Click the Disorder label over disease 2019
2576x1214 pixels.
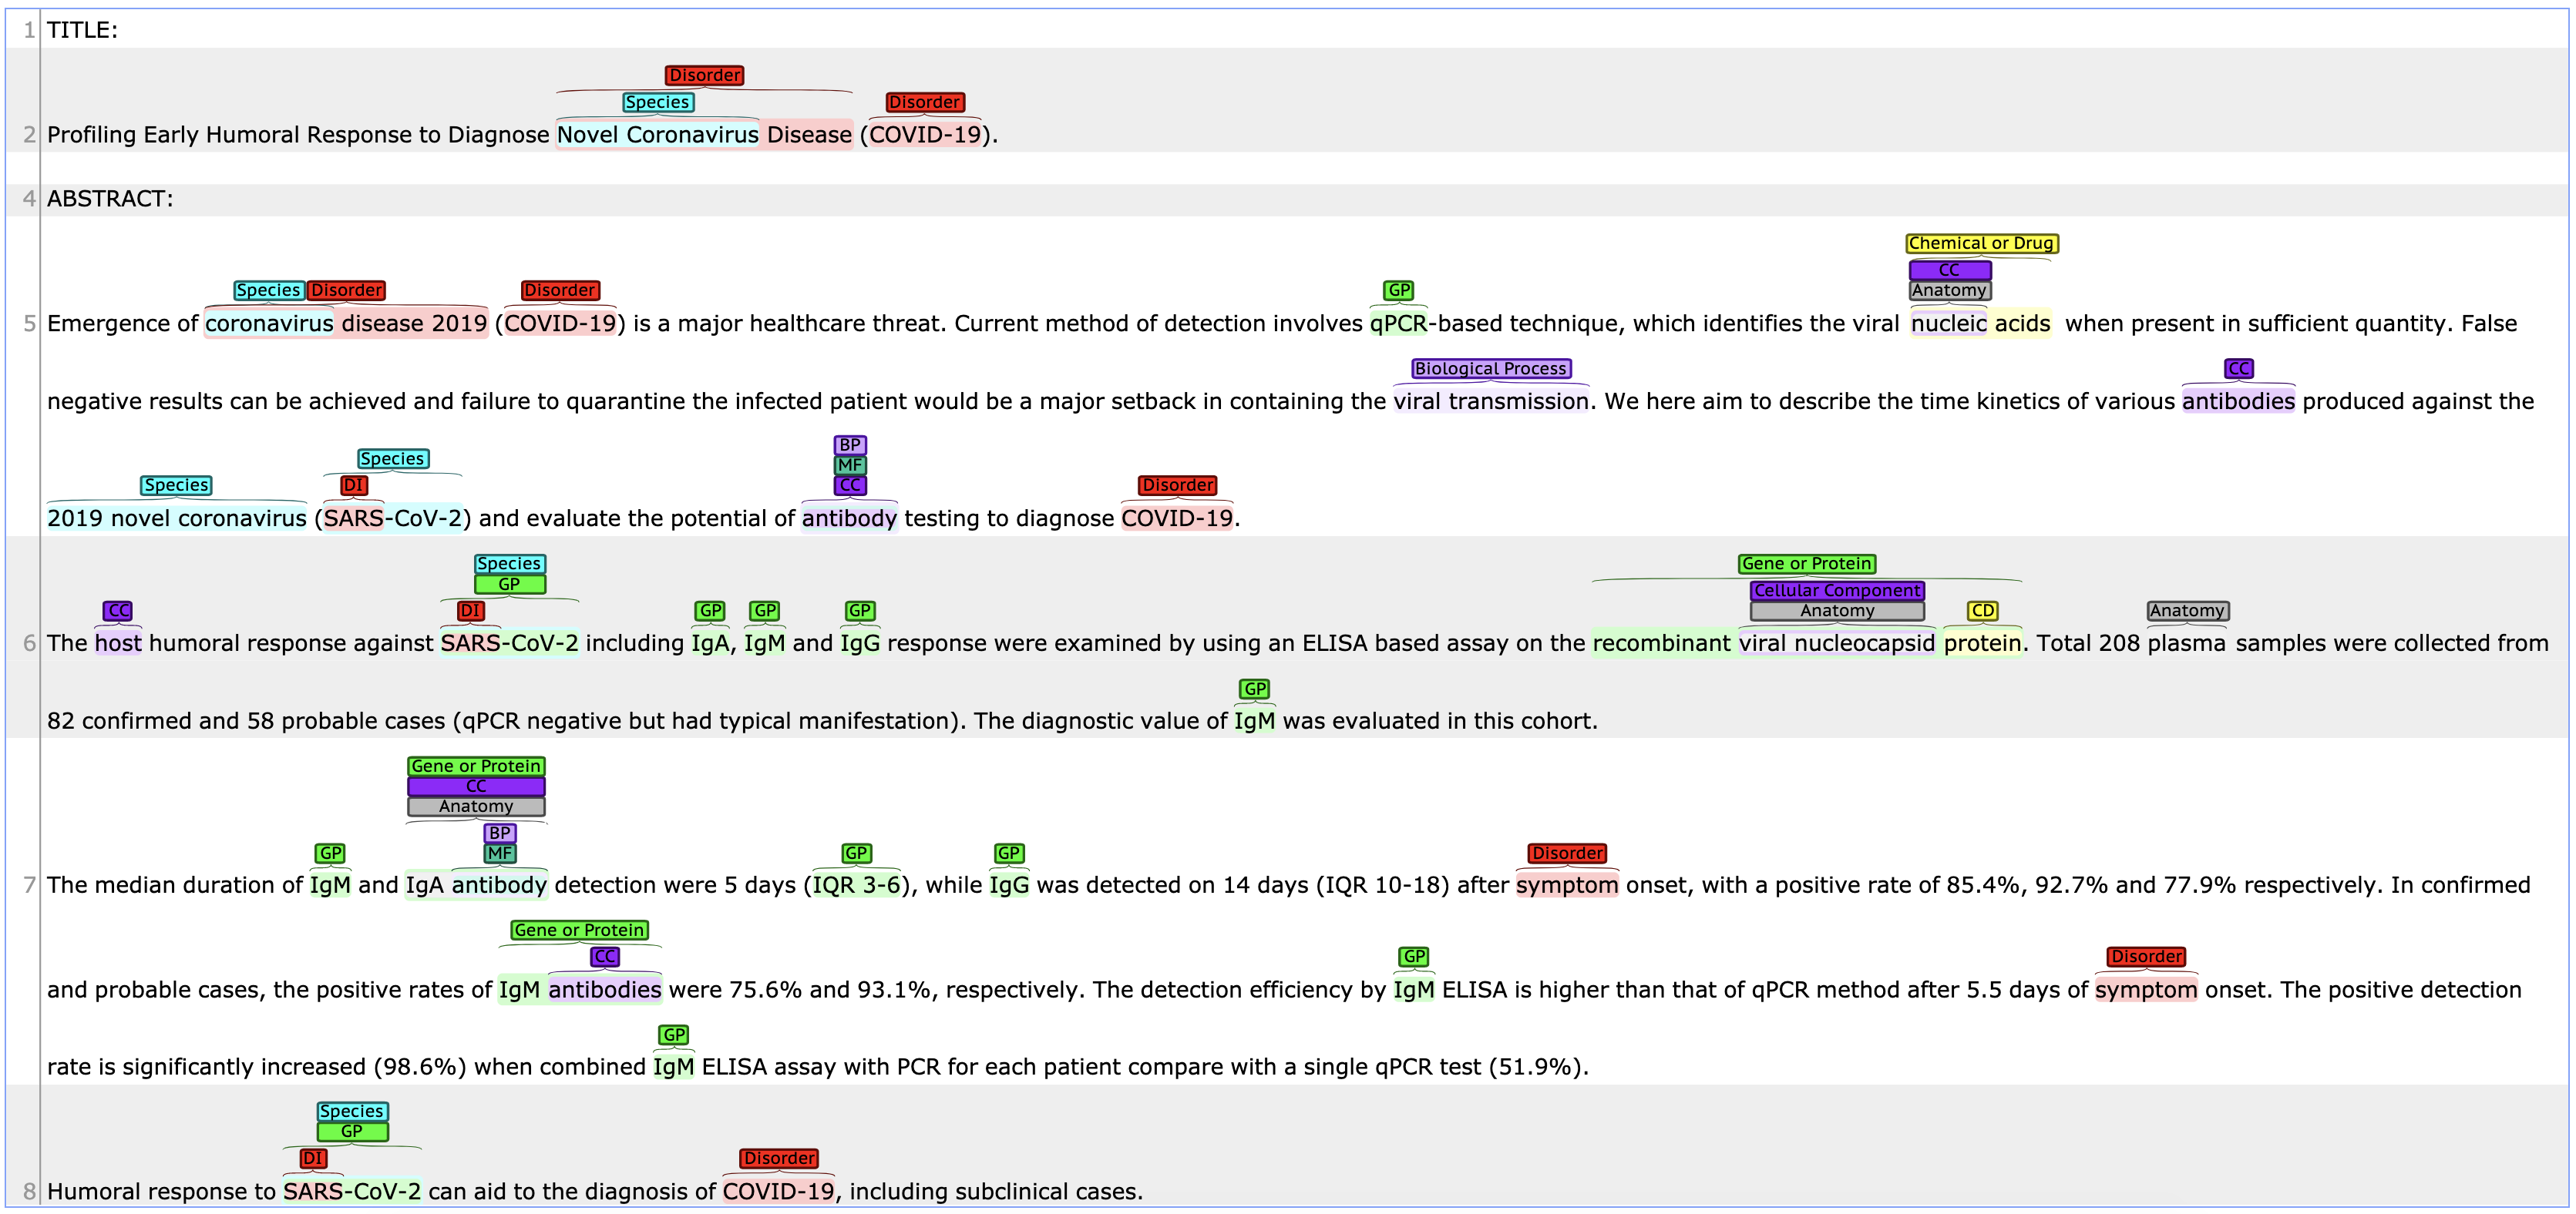pos(345,290)
